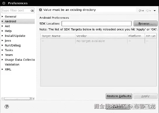Expand the General tree node
Screen dimensions: 159x113
2,16
